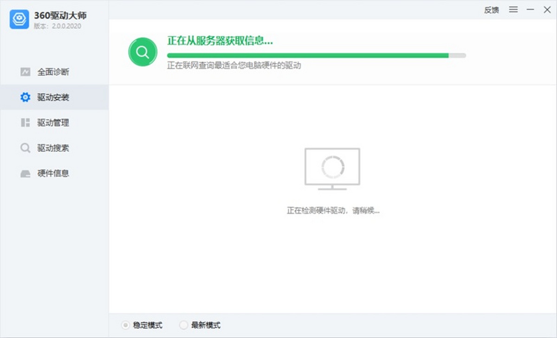Click the green circular search icon
Screen dimensions: 557x338
tap(142, 51)
